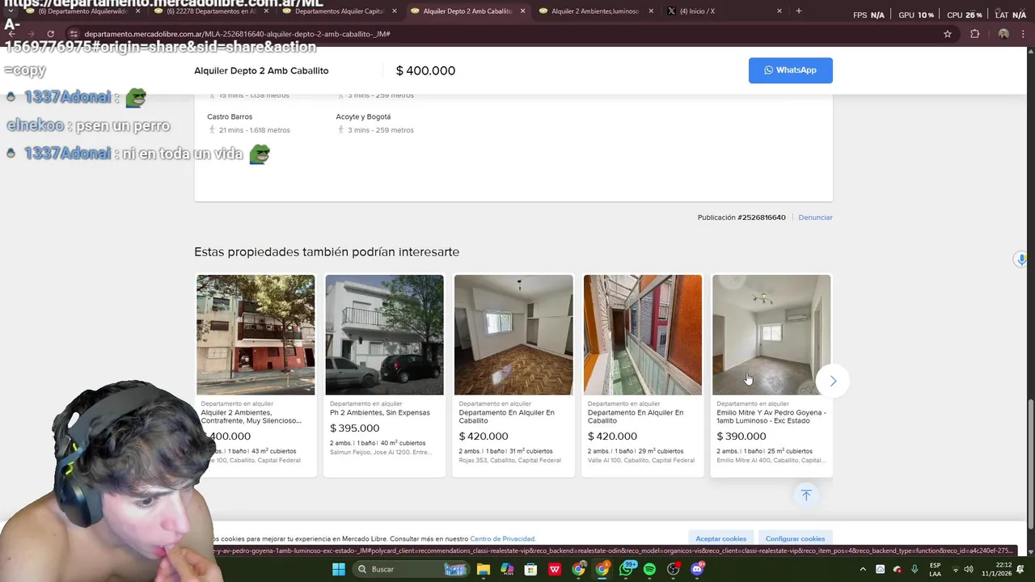1035x582 pixels.
Task: Open the Ph 2 Ambientes listing photo
Action: [x=384, y=335]
